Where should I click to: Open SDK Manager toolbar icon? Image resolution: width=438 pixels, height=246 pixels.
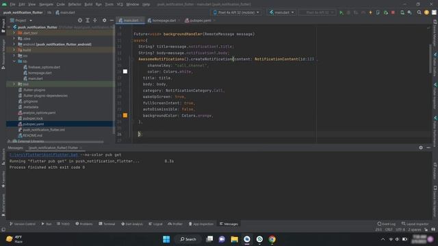tap(409, 12)
